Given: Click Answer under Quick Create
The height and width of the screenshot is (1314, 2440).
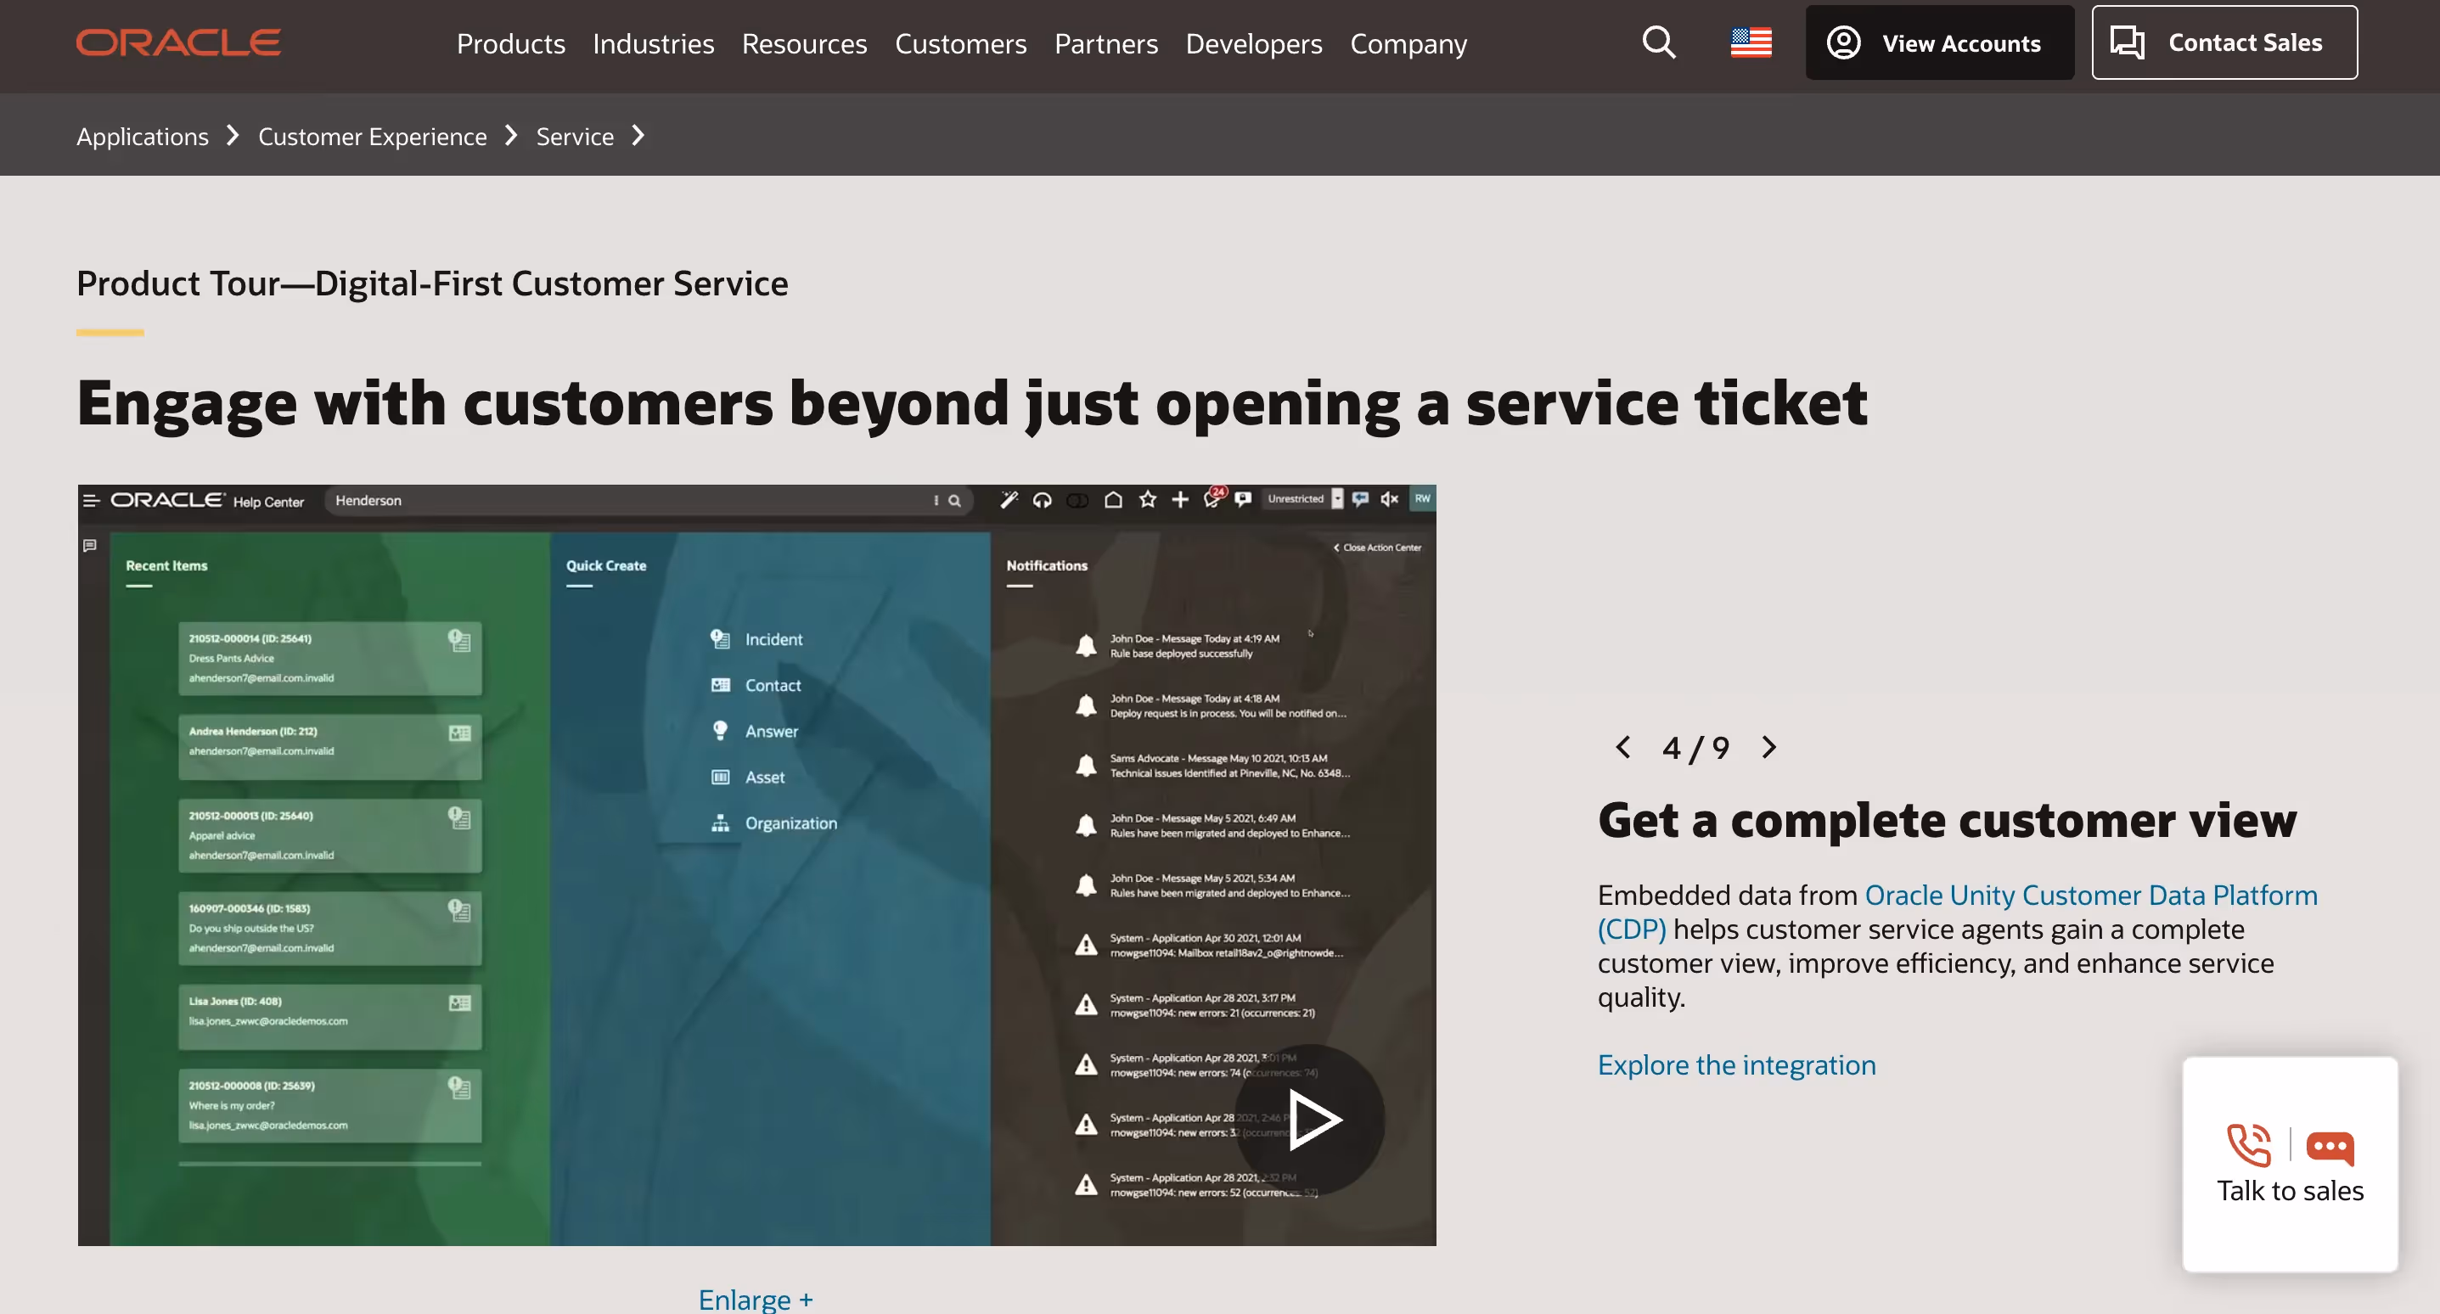Looking at the screenshot, I should click(755, 732).
